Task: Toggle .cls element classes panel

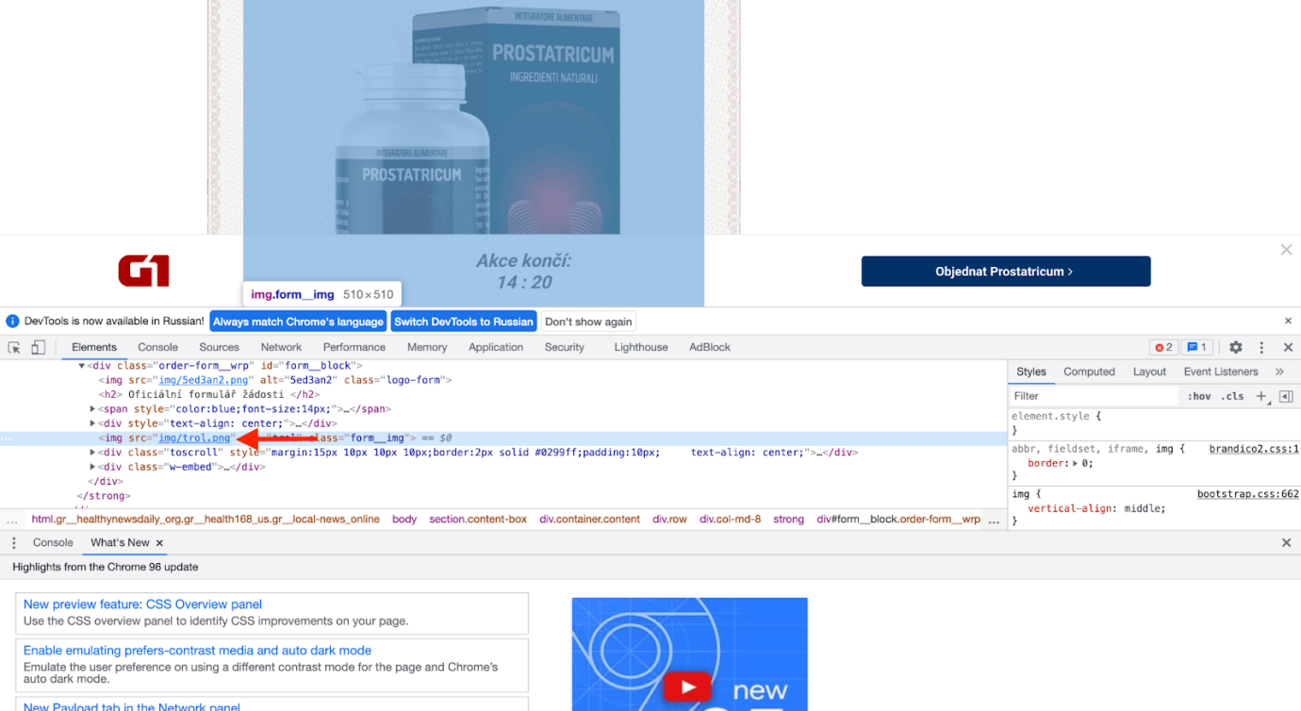Action: 1233,396
